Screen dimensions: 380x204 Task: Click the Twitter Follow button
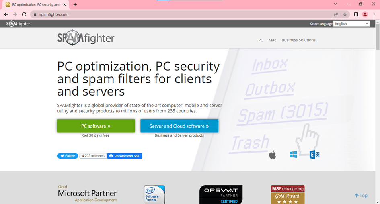point(68,156)
